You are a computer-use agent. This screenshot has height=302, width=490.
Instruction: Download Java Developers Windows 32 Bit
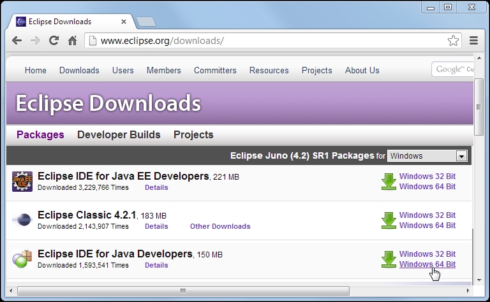(427, 254)
